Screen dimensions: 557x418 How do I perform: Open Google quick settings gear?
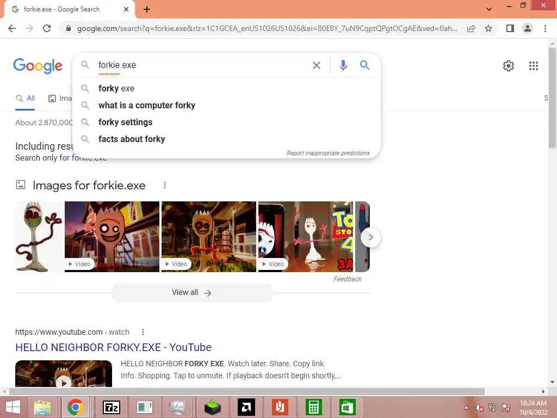[x=509, y=66]
